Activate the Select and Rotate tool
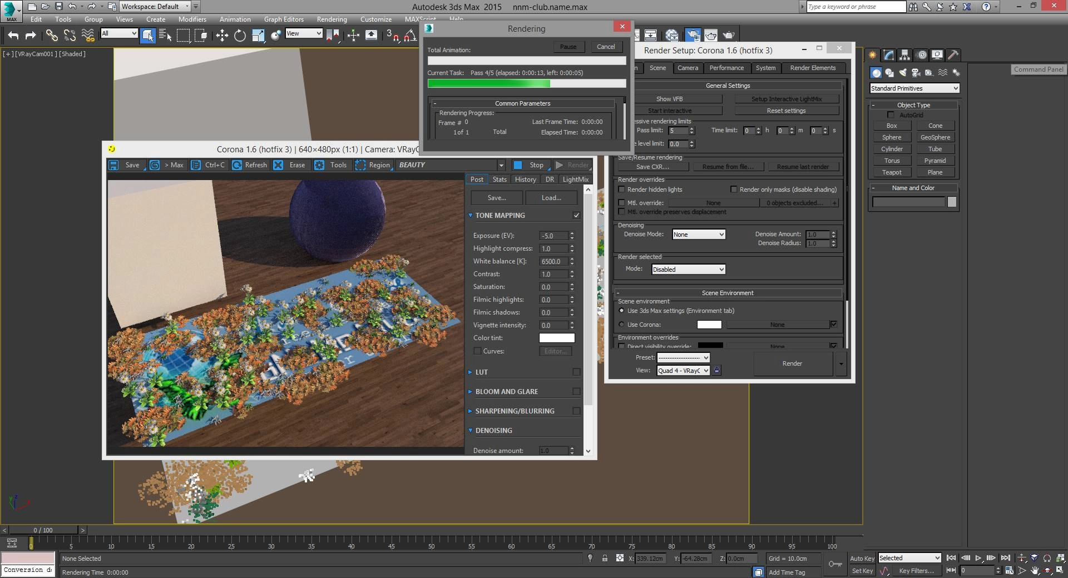The width and height of the screenshot is (1068, 578). click(240, 36)
